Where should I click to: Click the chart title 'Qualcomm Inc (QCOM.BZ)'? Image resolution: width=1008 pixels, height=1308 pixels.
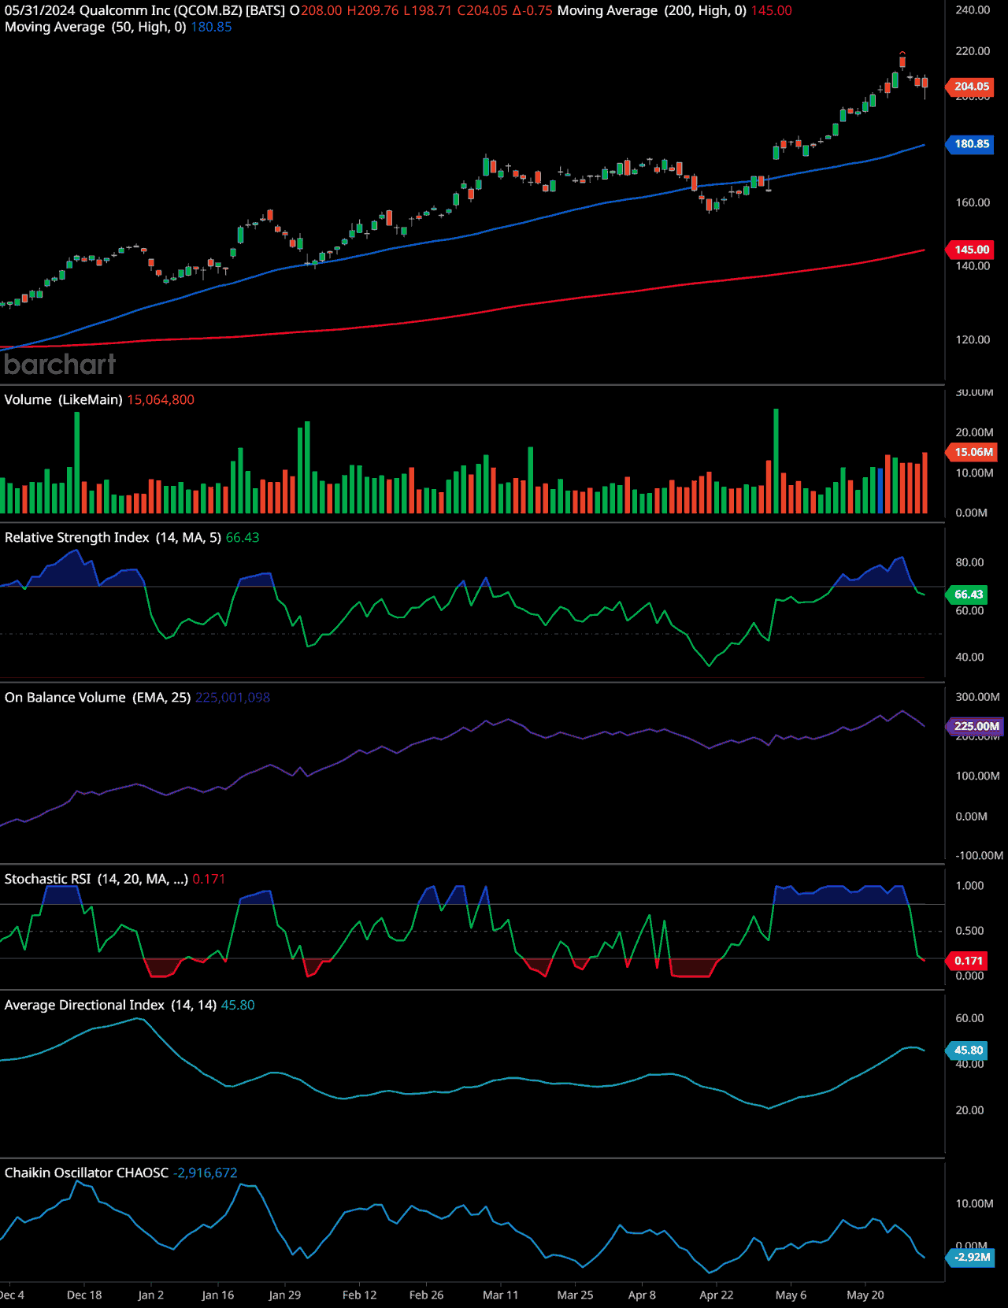pyautogui.click(x=160, y=10)
